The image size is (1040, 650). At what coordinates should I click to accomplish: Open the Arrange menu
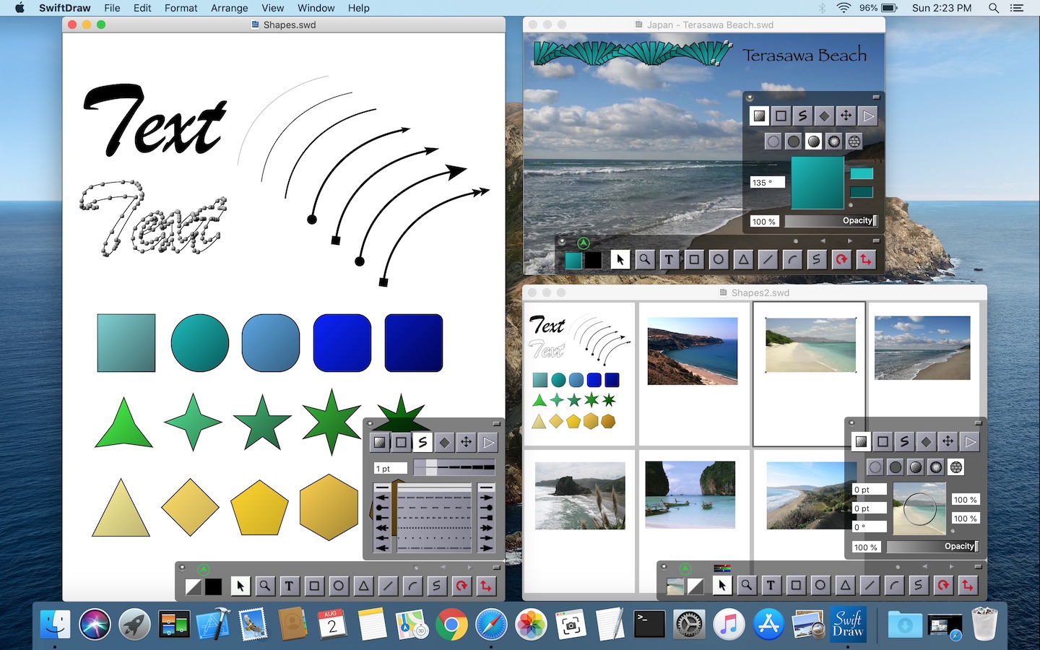(x=229, y=8)
